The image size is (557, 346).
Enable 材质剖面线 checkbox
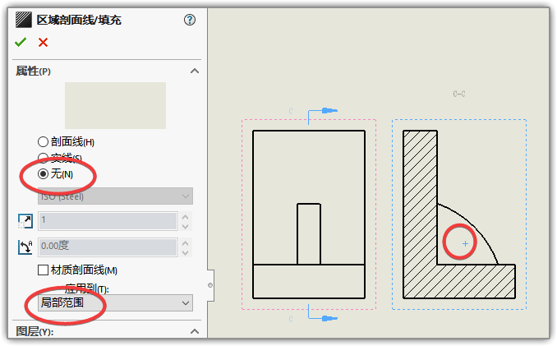(44, 270)
